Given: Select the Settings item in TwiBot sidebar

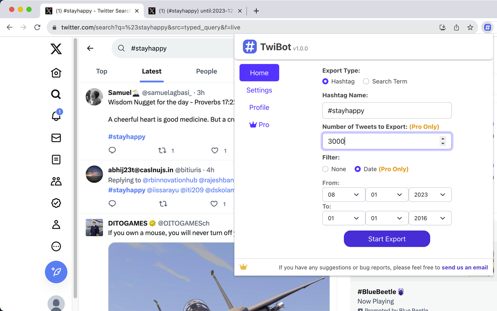Looking at the screenshot, I should tap(259, 90).
